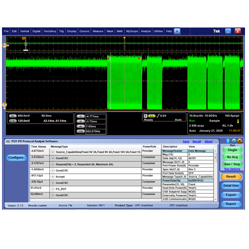Open the Run Options link

point(232,169)
